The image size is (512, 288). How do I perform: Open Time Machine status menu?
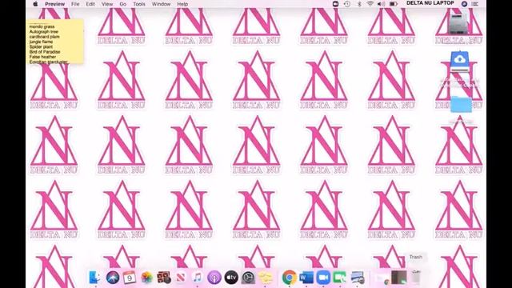347,4
